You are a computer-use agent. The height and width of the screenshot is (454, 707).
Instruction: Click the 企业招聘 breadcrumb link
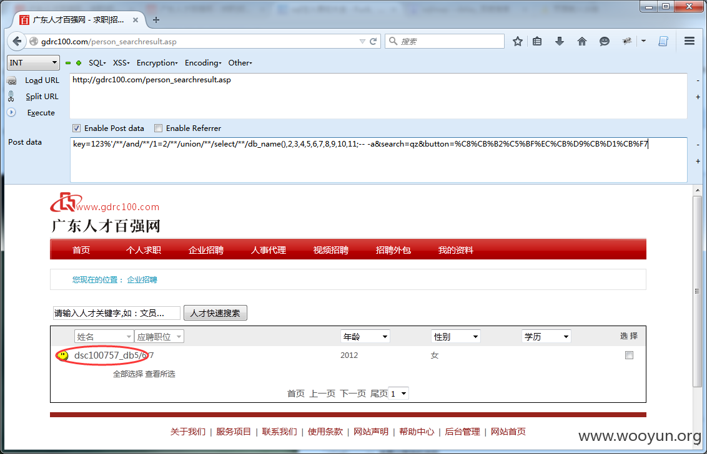pyautogui.click(x=142, y=279)
